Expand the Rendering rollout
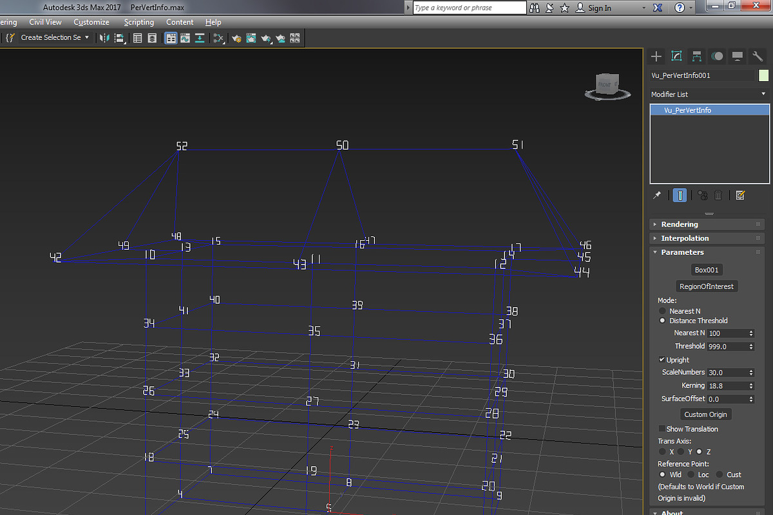Screen dimensions: 773x515 coord(707,224)
